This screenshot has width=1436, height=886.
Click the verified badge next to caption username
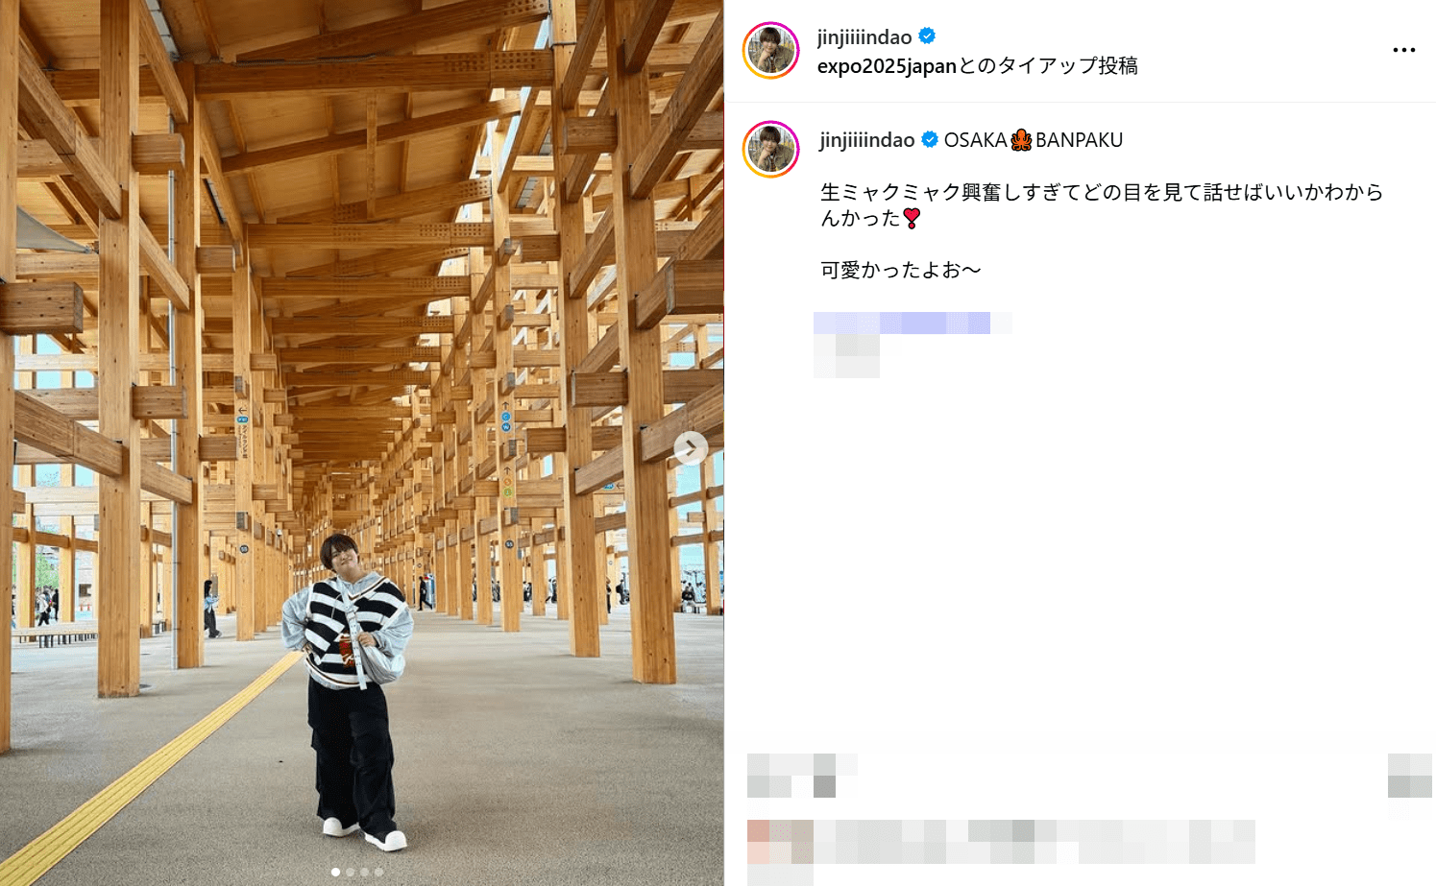point(930,140)
